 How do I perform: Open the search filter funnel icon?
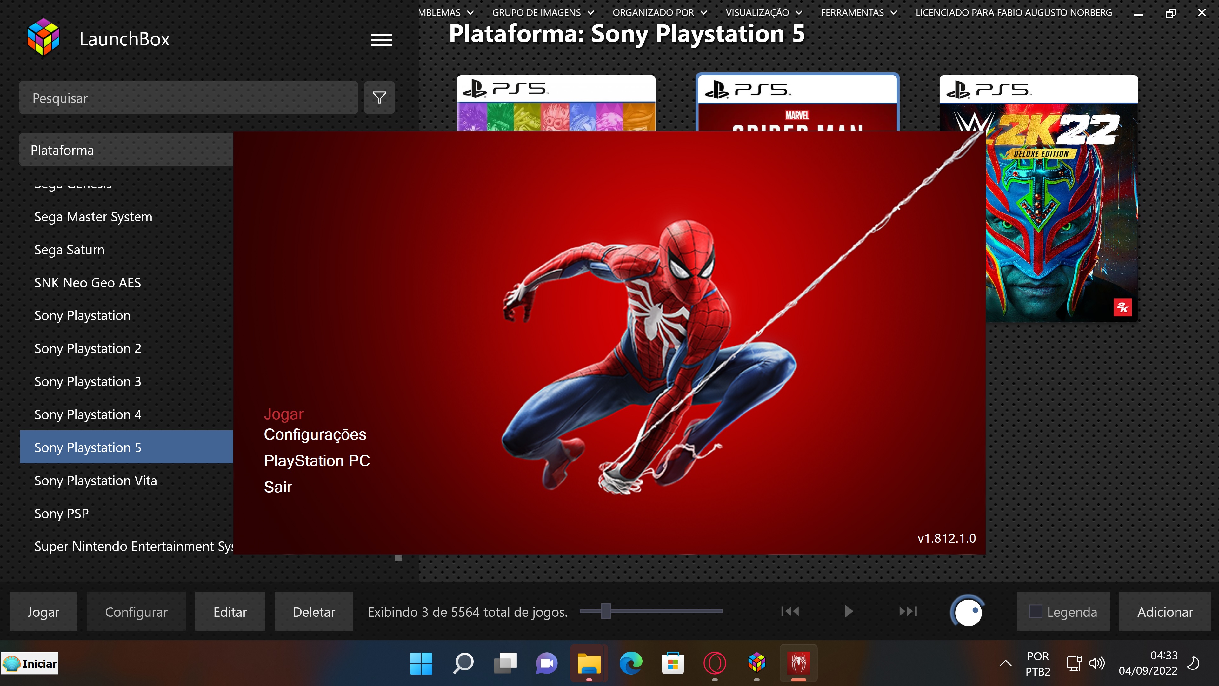click(x=379, y=98)
